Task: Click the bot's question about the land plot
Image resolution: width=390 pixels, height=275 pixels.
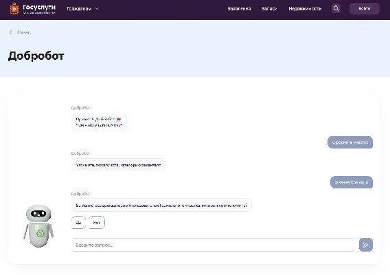Action: (x=161, y=206)
